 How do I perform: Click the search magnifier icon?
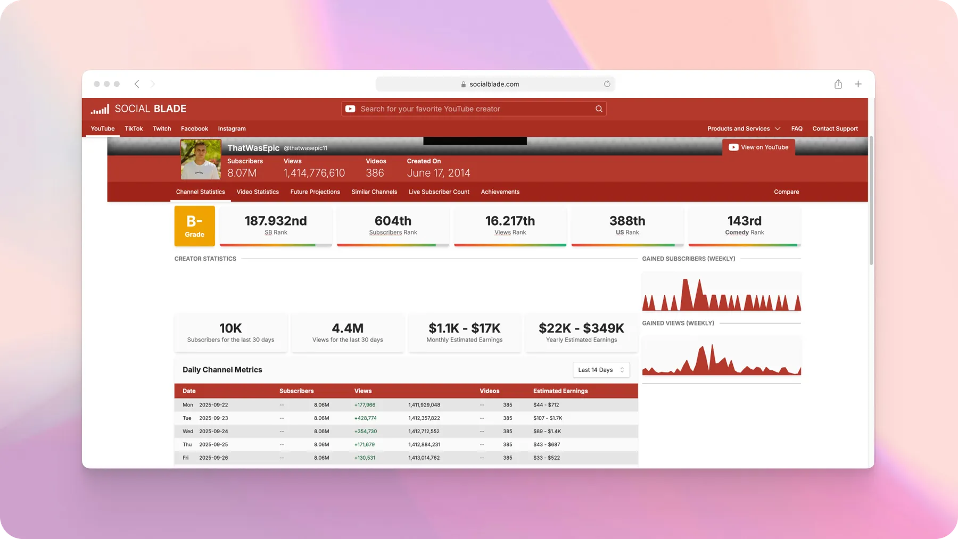599,109
